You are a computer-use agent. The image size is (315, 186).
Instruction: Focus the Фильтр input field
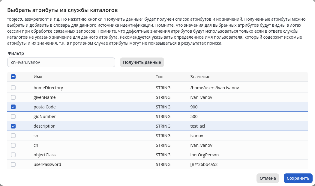(x=61, y=62)
